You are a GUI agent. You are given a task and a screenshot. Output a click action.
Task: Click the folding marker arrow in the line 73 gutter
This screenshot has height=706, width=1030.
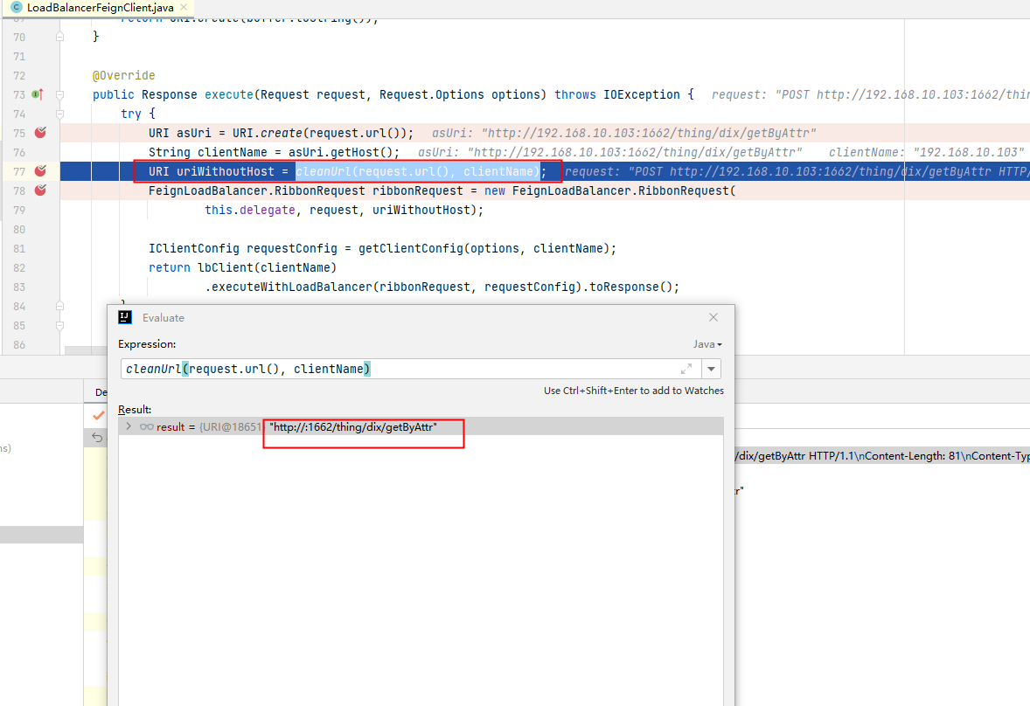pos(59,93)
